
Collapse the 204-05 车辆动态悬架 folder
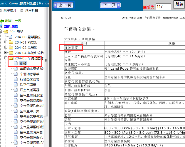6,58
